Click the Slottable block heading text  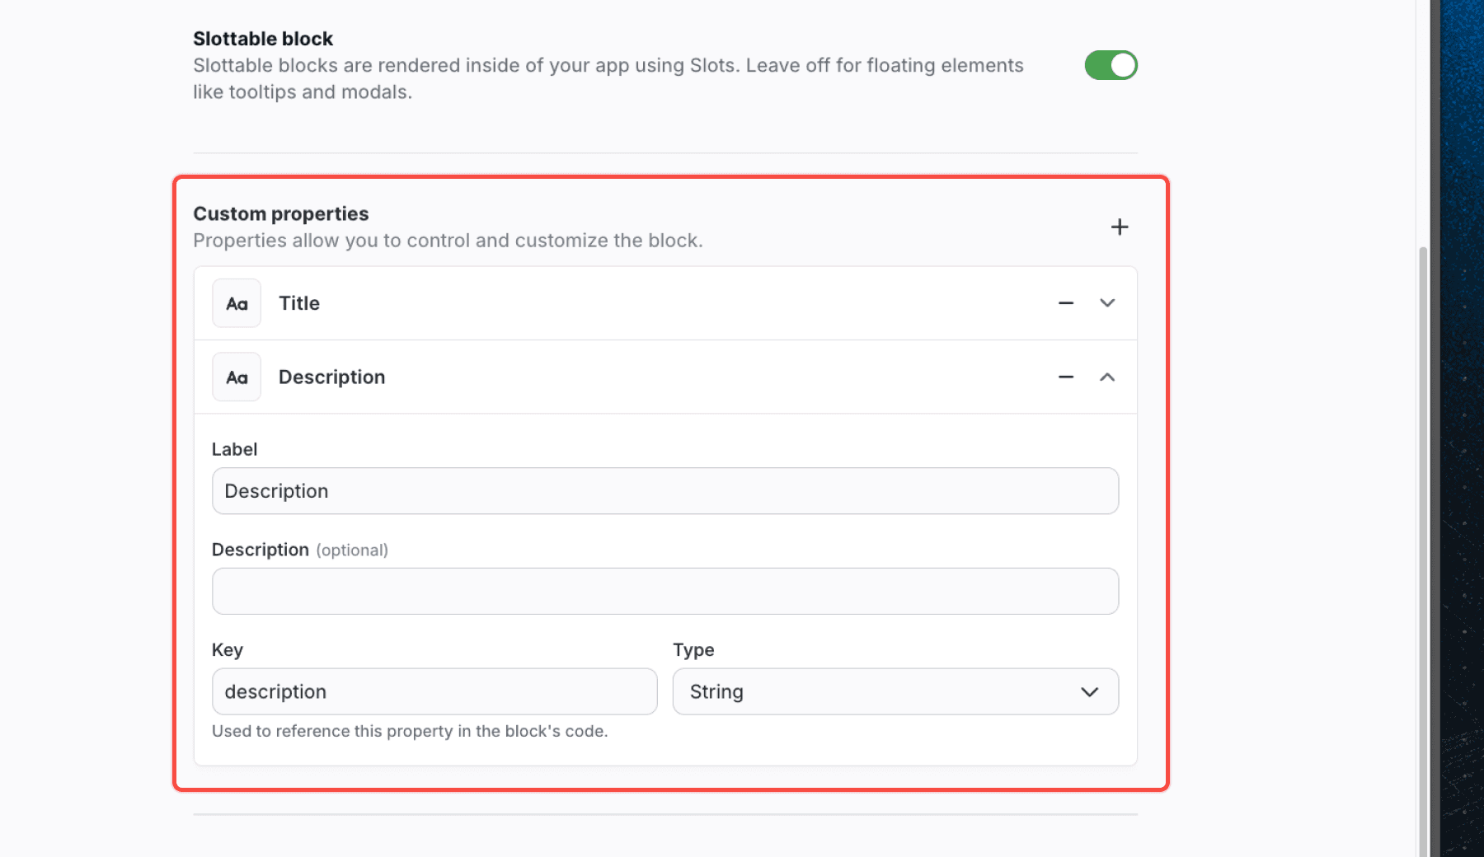tap(263, 38)
